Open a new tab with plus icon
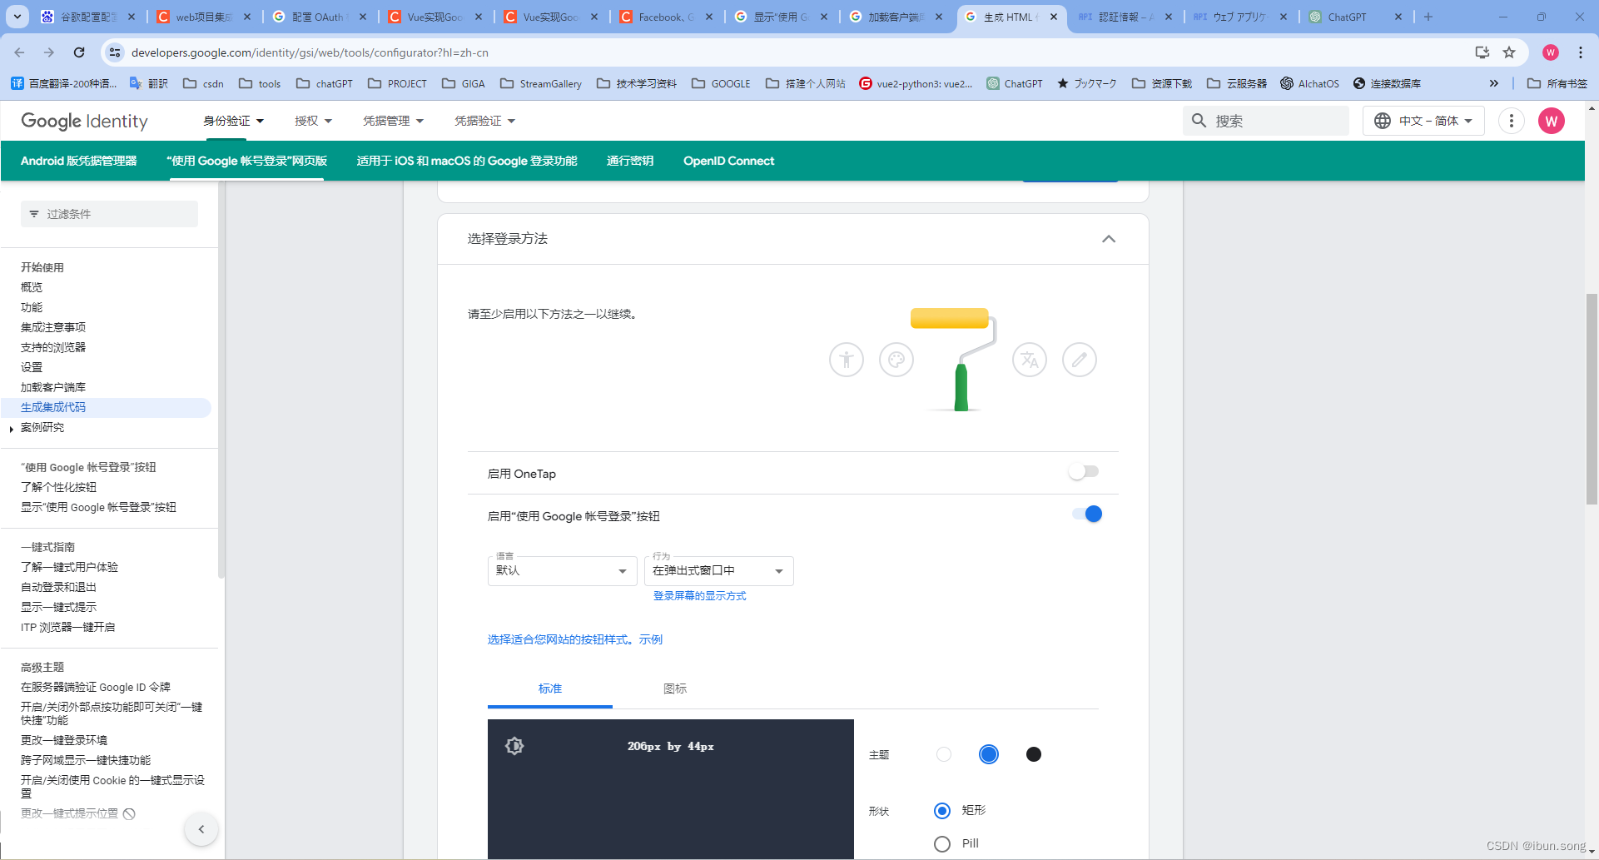1599x860 pixels. pyautogui.click(x=1428, y=17)
